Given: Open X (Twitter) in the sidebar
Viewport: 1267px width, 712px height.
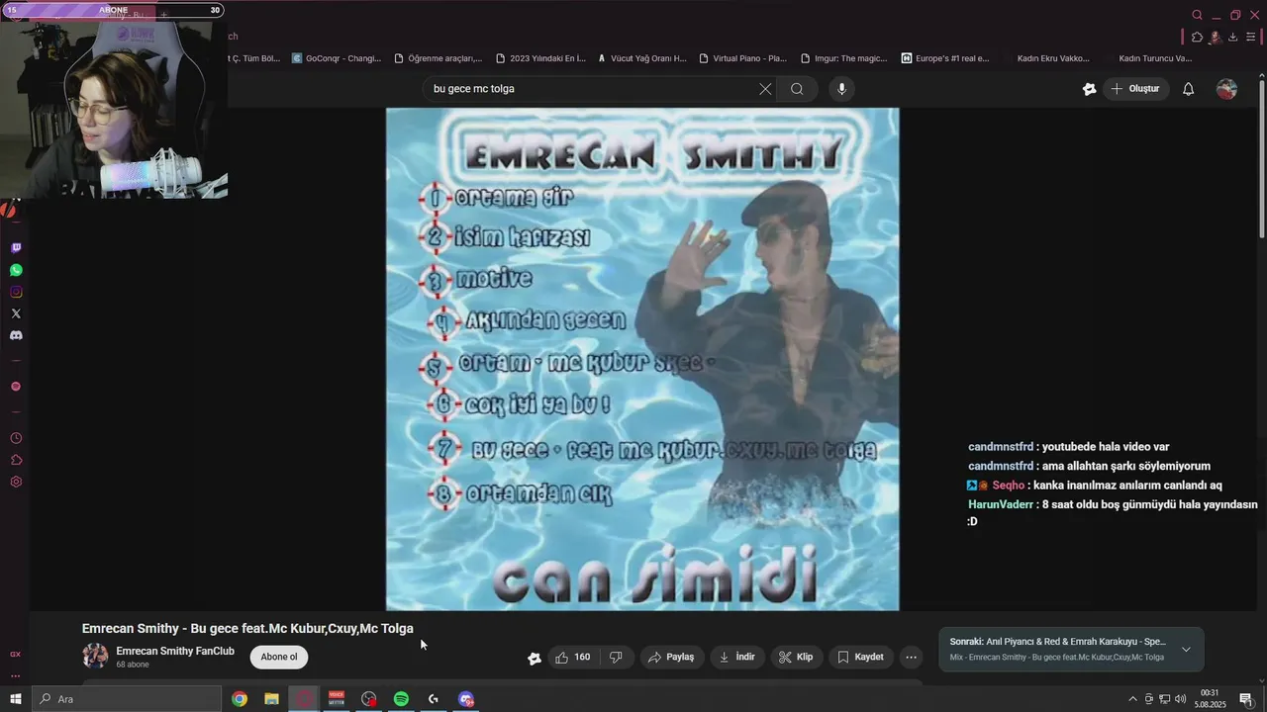Looking at the screenshot, I should pos(16,313).
